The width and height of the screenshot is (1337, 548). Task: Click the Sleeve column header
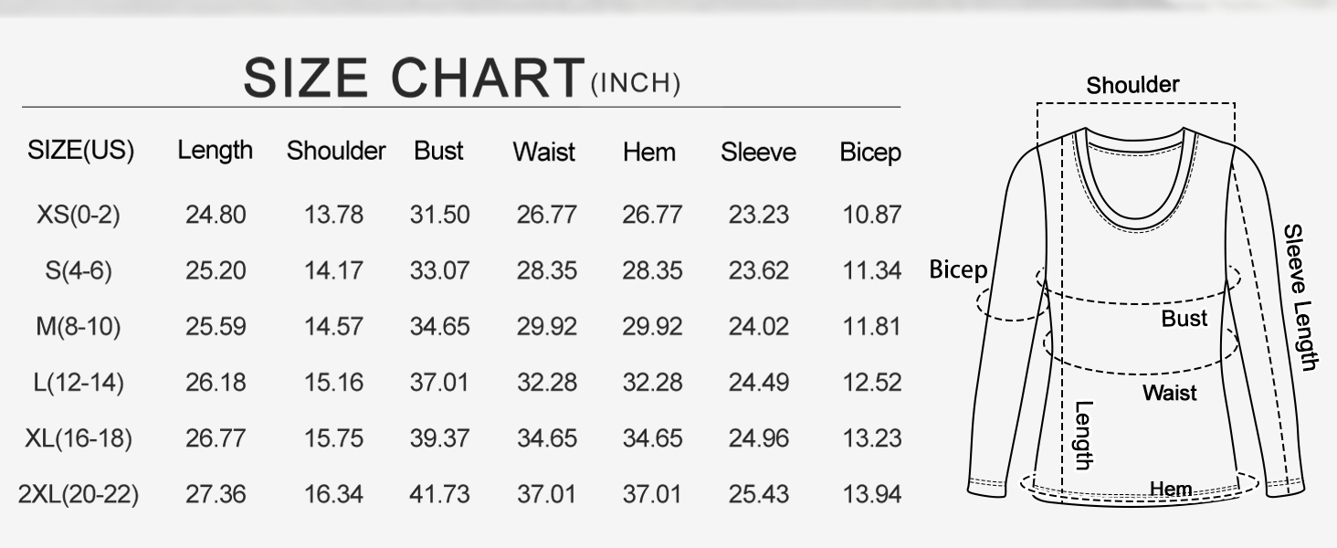tap(758, 153)
